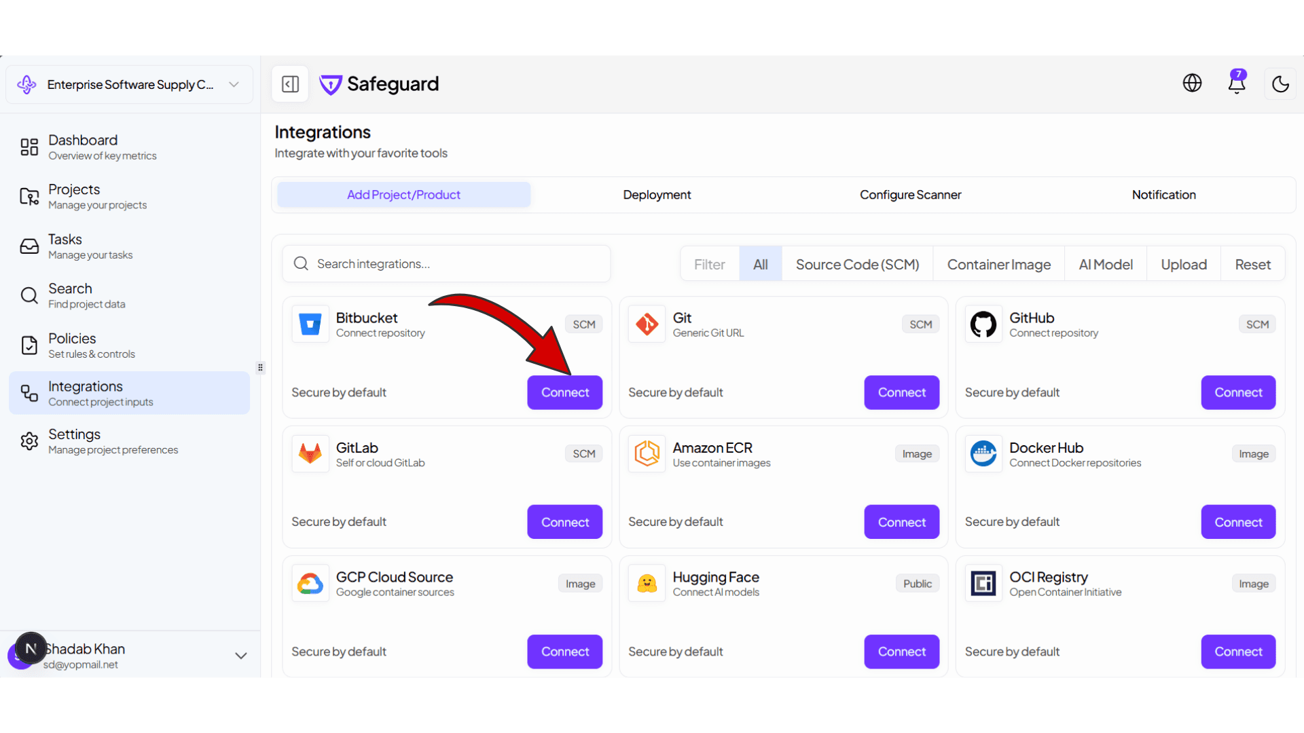Click the GitHub logo icon
The width and height of the screenshot is (1304, 733).
tap(983, 324)
